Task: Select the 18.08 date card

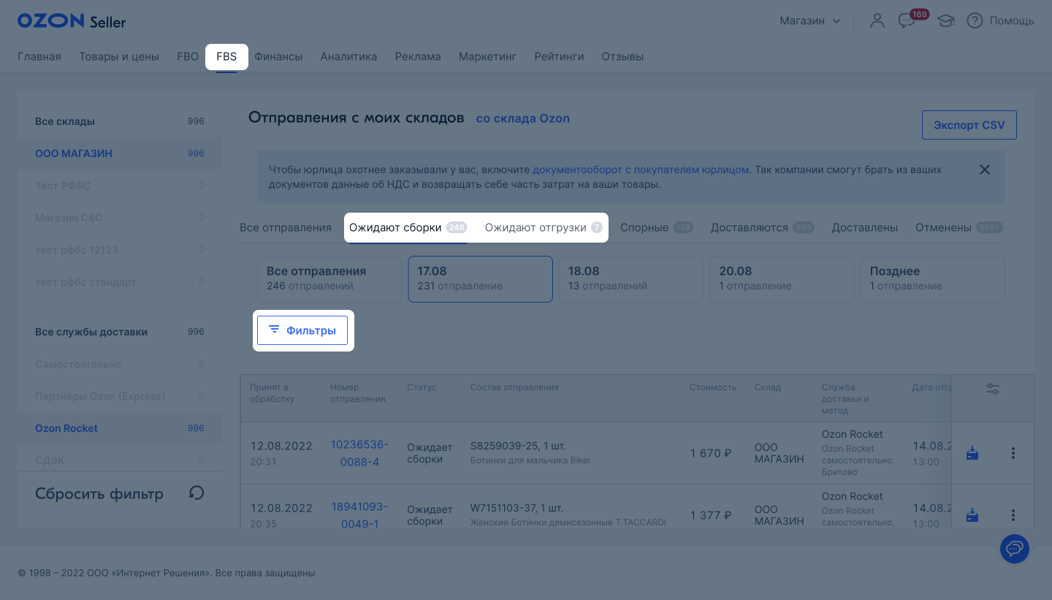Action: [x=631, y=278]
